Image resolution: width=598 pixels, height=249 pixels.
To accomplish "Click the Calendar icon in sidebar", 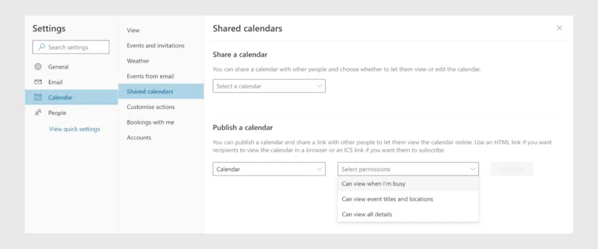I will click(39, 97).
